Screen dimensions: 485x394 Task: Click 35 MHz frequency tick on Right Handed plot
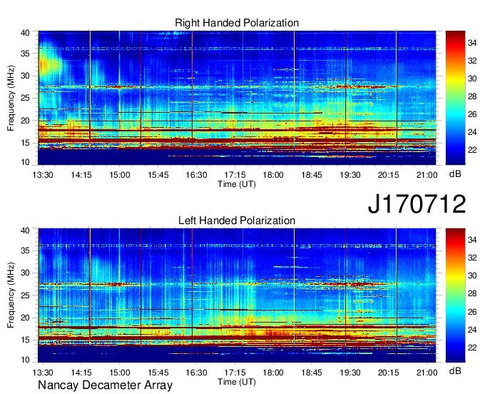tap(25, 54)
